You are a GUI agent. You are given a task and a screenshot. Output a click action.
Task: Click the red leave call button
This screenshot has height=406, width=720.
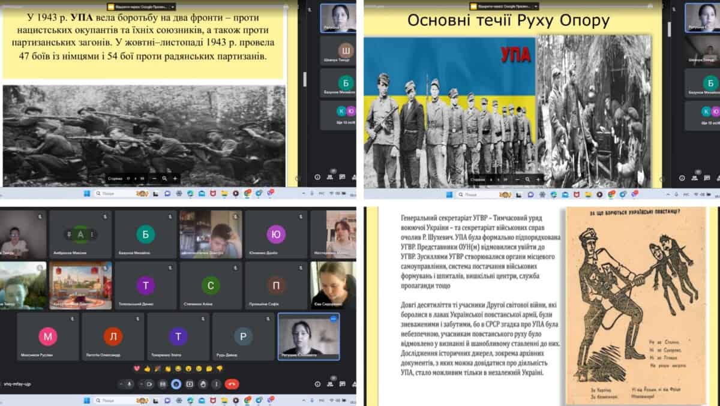[x=232, y=384]
